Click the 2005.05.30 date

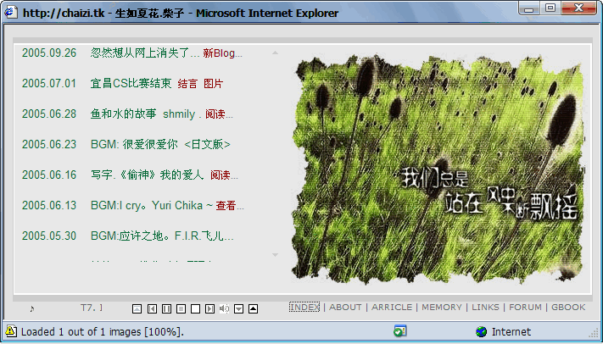[49, 236]
